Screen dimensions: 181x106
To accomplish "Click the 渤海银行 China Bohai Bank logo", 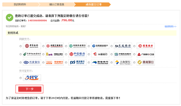I will click(100, 62).
